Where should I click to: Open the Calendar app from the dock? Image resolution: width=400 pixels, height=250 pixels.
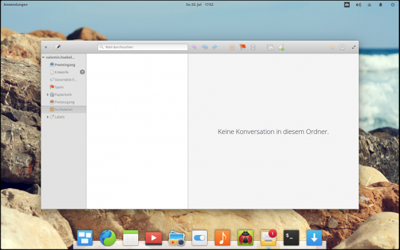pyautogui.click(x=130, y=238)
